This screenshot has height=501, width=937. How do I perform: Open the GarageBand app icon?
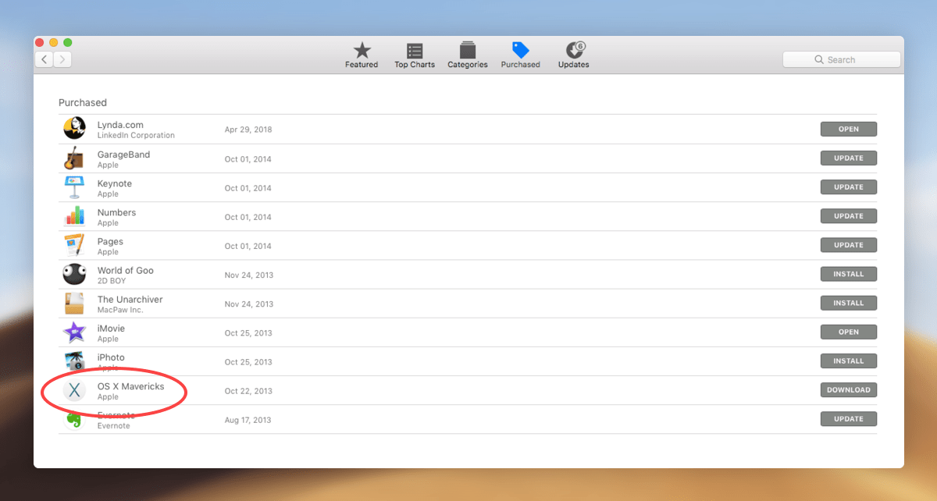click(x=74, y=158)
